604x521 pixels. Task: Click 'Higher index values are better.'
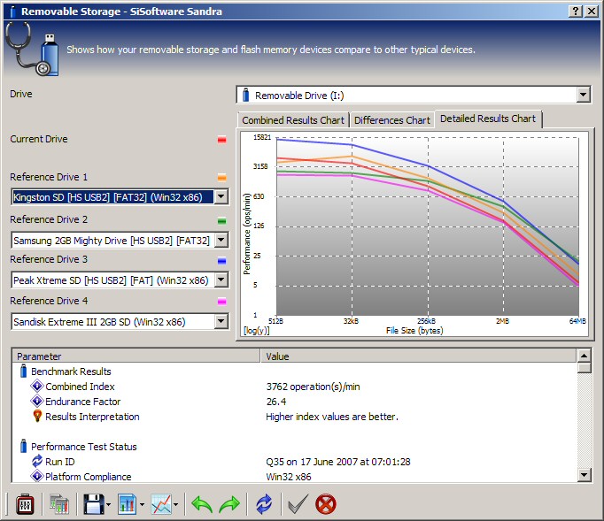pos(332,417)
